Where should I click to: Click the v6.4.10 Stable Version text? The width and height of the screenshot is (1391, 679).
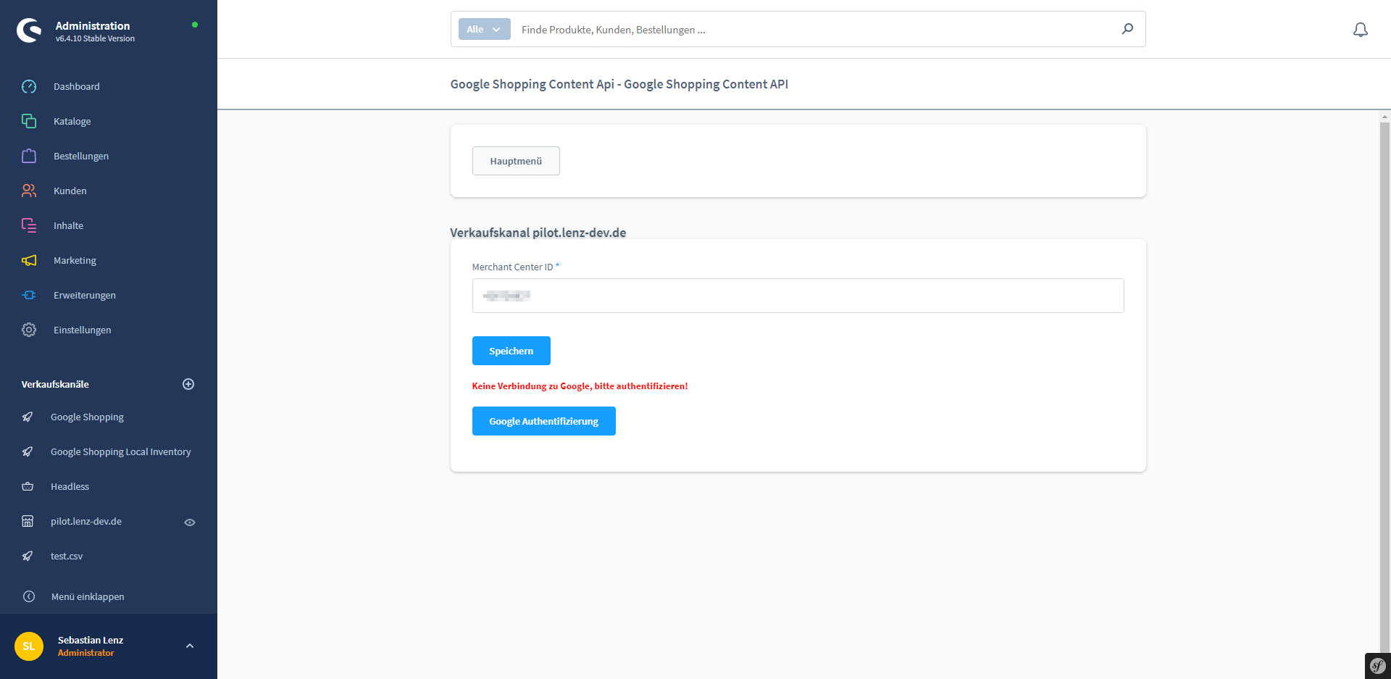click(x=95, y=38)
